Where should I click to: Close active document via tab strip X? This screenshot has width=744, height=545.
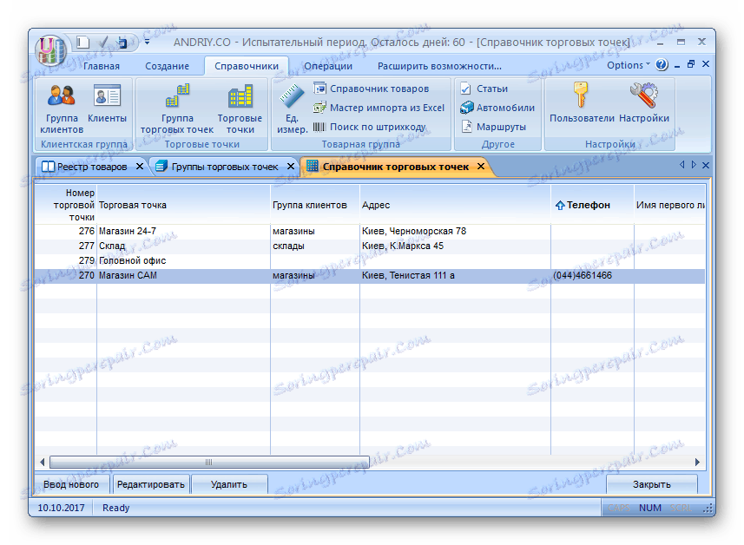pyautogui.click(x=706, y=165)
